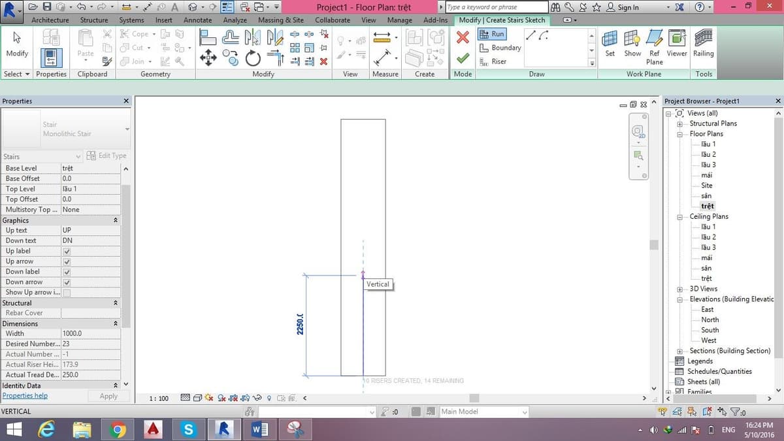Viewport: 784px width, 441px height.
Task: Toggle the Up label checkbox
Action: pyautogui.click(x=67, y=252)
